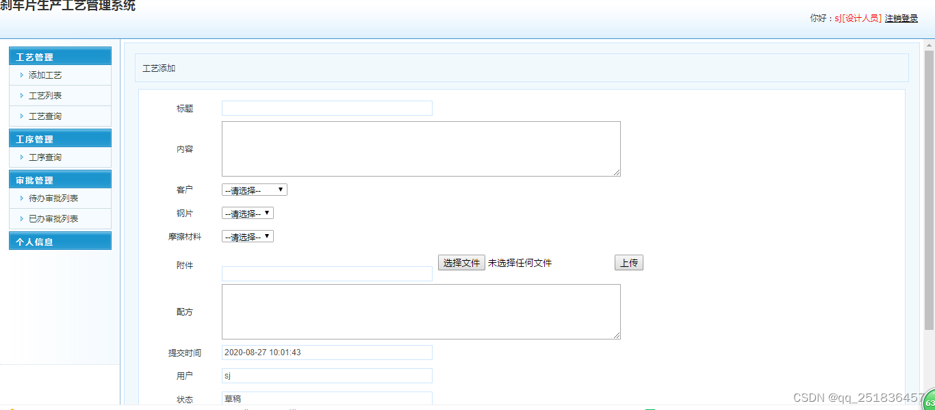Click the 提交时间 field

click(327, 353)
